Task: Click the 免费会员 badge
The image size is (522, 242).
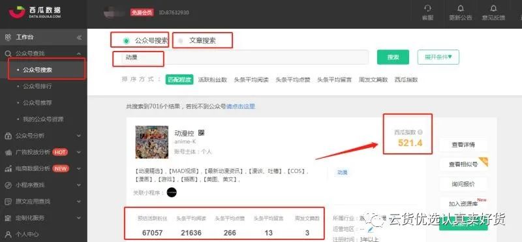Action: coord(142,12)
